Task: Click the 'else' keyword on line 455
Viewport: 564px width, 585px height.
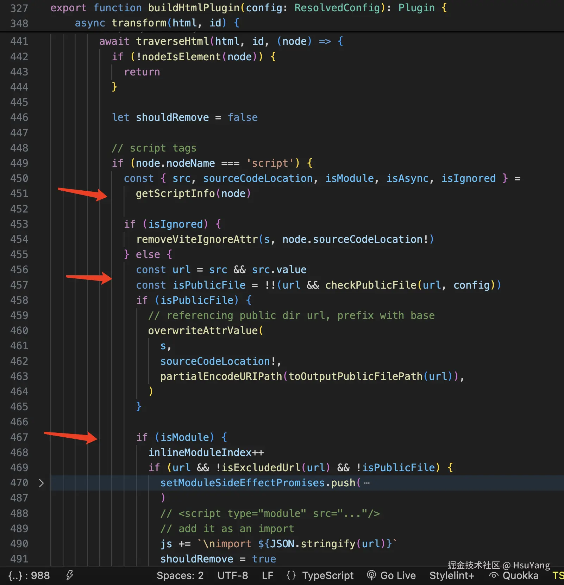Action: (148, 254)
